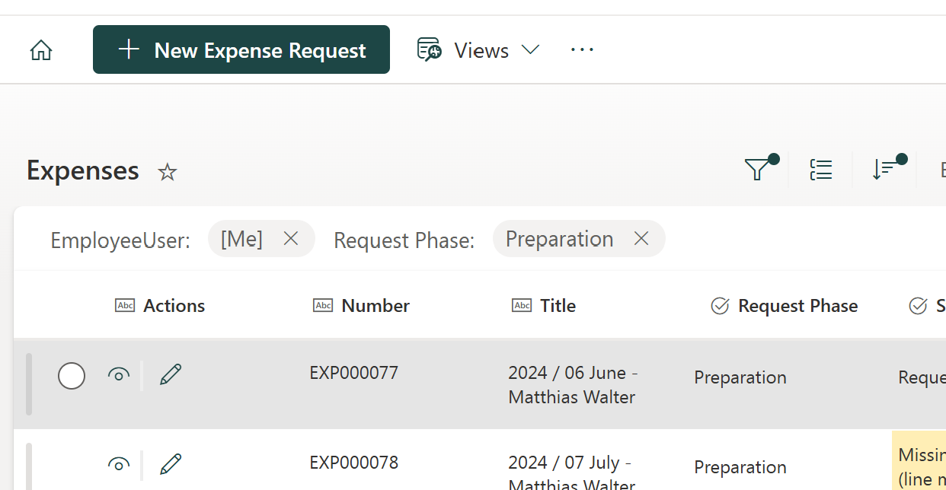Open the group-by list icon
Viewport: 946px width, 490px height.
pos(820,170)
